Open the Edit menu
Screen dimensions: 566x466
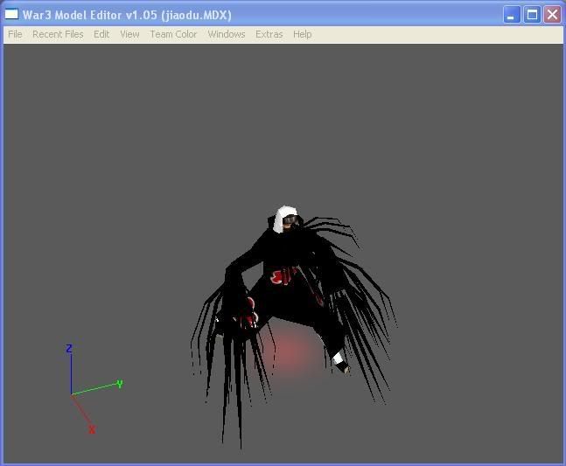101,34
